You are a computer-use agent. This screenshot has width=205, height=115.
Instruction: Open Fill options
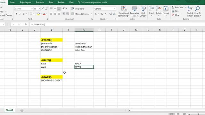[175, 11]
